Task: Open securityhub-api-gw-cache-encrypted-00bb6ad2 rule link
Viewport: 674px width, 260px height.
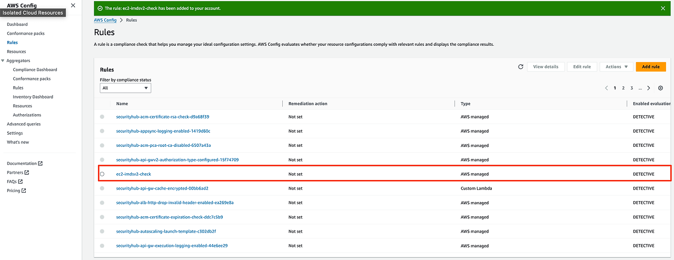Action: (x=163, y=188)
